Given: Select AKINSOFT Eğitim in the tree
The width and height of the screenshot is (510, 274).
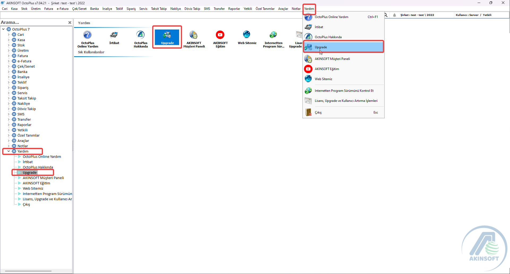Looking at the screenshot, I should (x=36, y=183).
